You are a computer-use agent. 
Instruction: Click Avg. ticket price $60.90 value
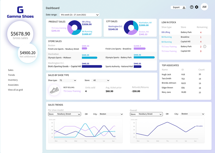(109, 91)
